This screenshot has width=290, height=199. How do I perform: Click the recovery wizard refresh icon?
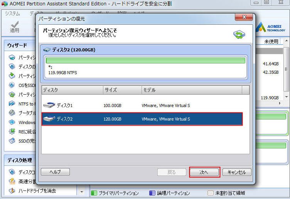239,34
